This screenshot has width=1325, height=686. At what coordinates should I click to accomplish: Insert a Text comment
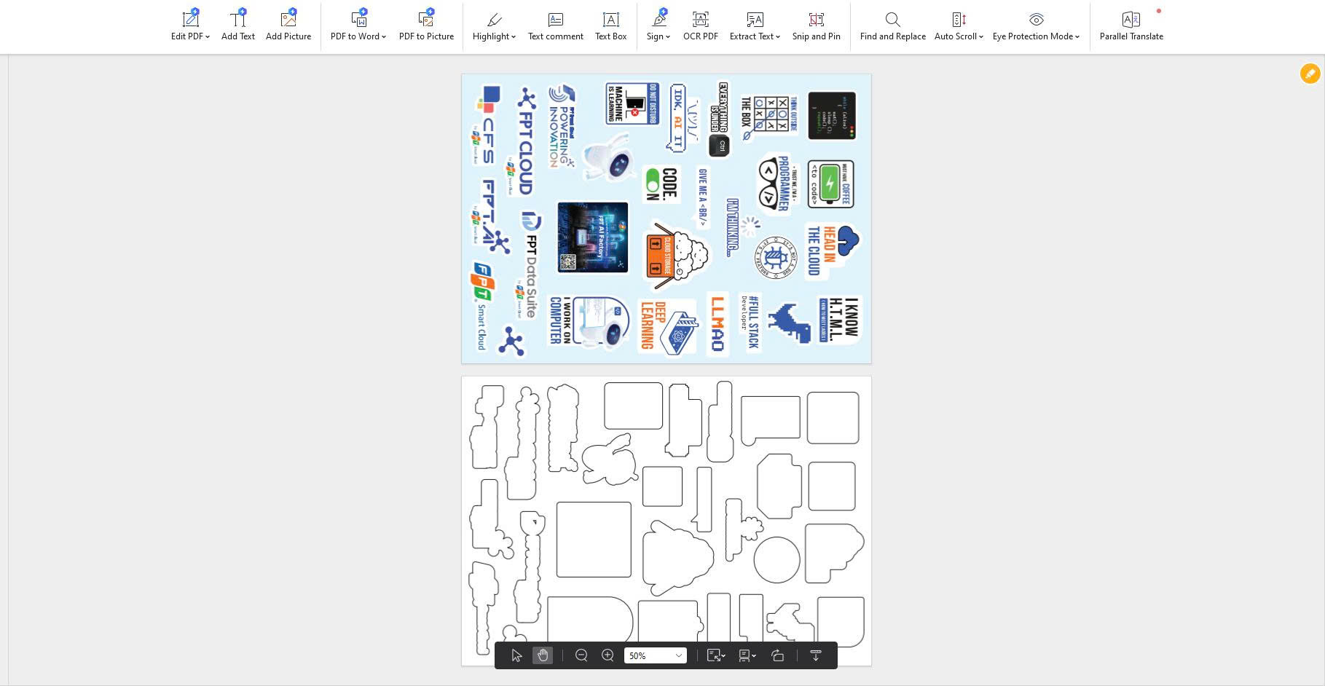[x=556, y=25]
